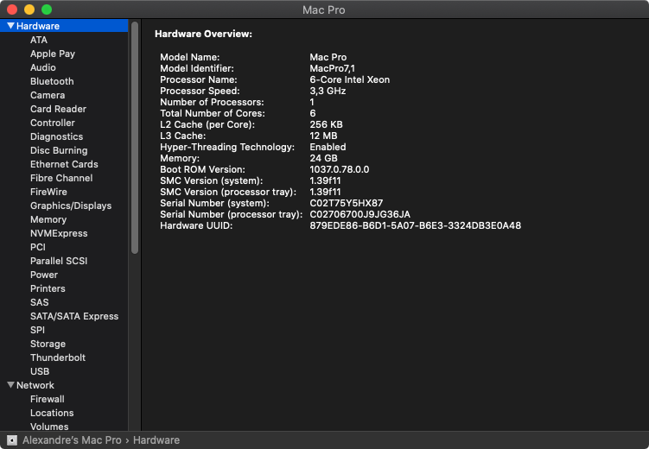Select PCI entry
The image size is (649, 449).
[x=38, y=247]
